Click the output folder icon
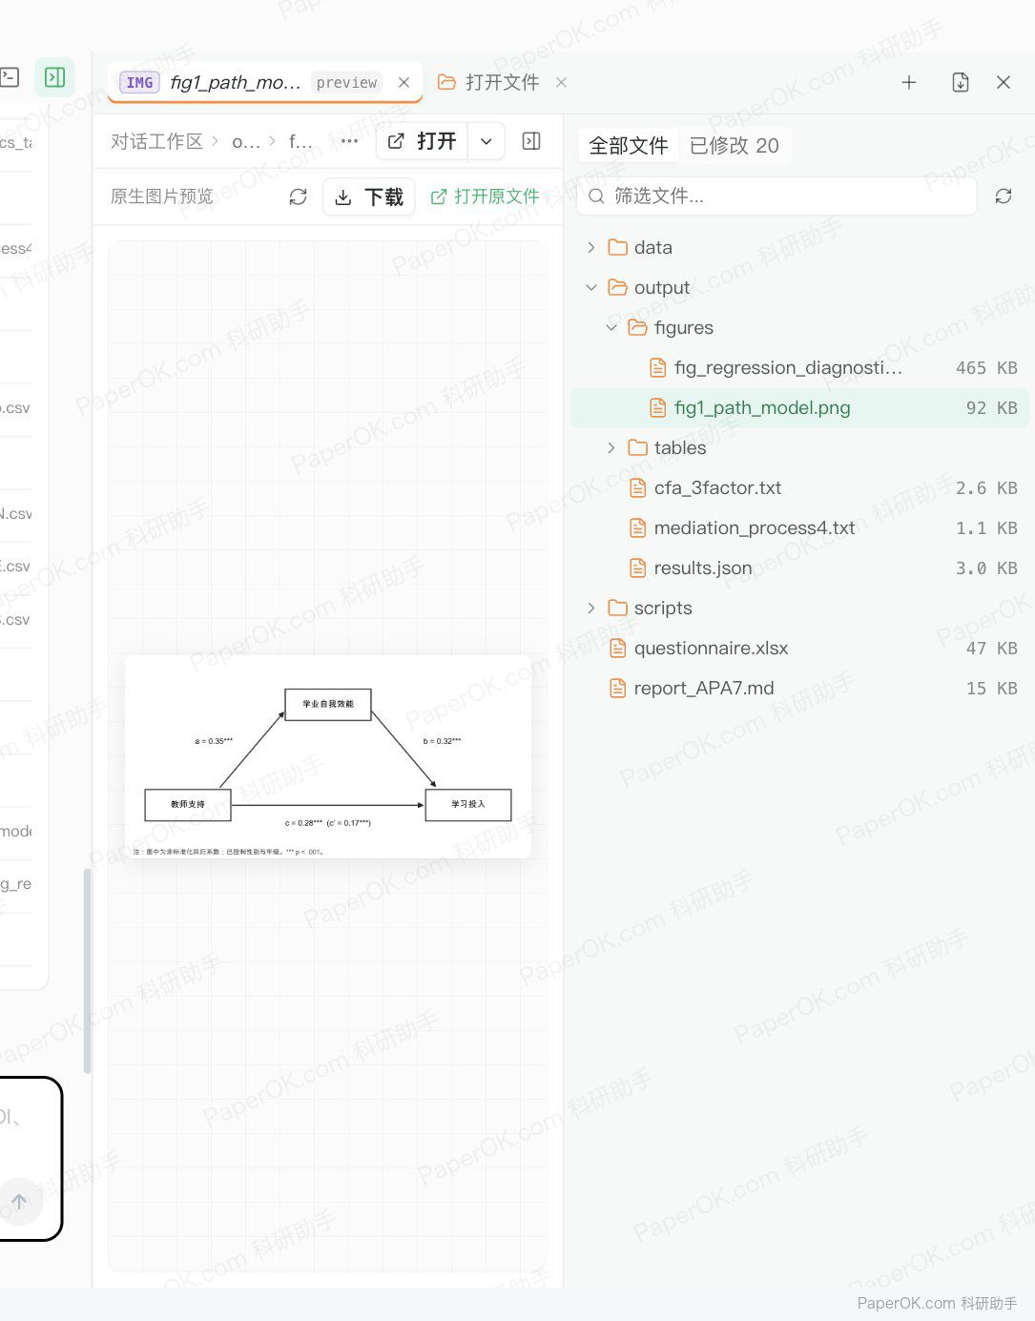Viewport: 1035px width, 1321px height. 618,288
